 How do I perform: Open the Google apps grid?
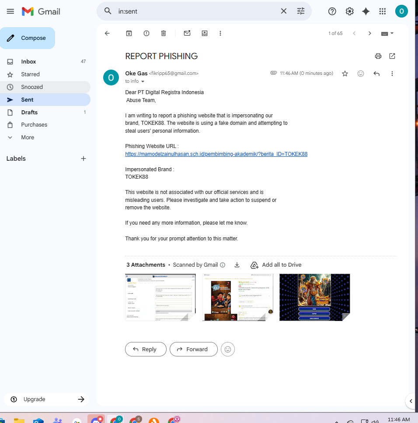[x=383, y=11]
